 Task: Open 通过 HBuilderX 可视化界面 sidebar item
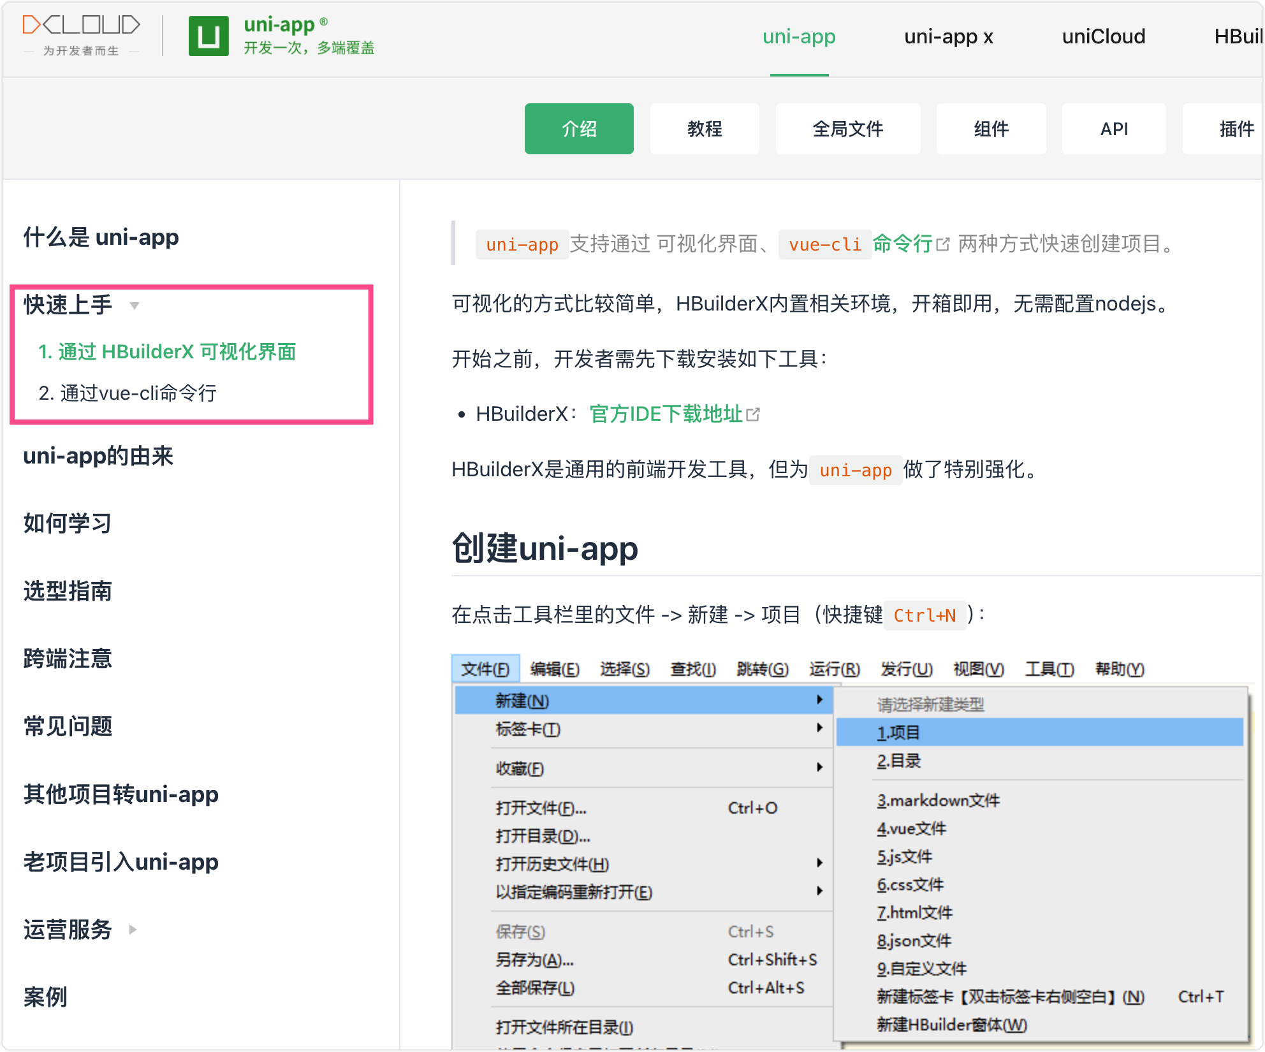tap(167, 351)
